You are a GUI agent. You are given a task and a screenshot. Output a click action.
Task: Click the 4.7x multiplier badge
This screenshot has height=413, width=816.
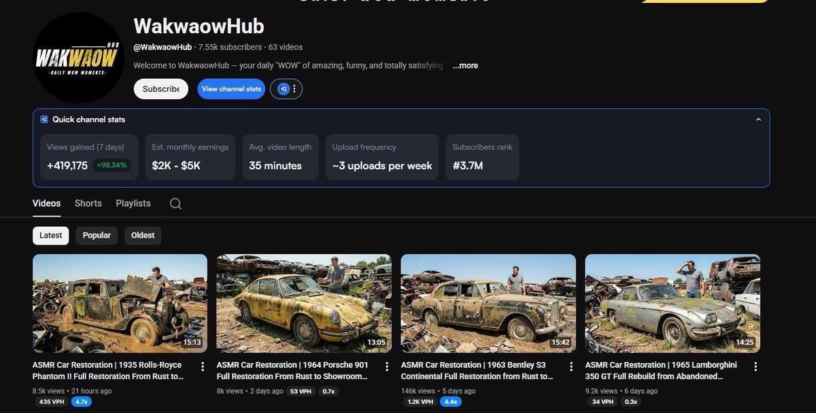pyautogui.click(x=82, y=402)
